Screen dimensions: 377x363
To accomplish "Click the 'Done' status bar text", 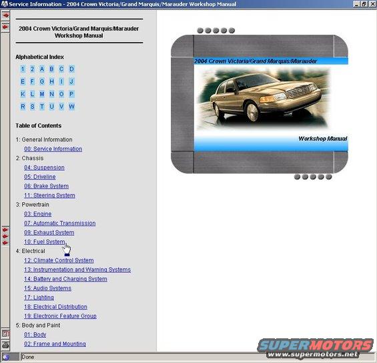I will pos(28,357).
